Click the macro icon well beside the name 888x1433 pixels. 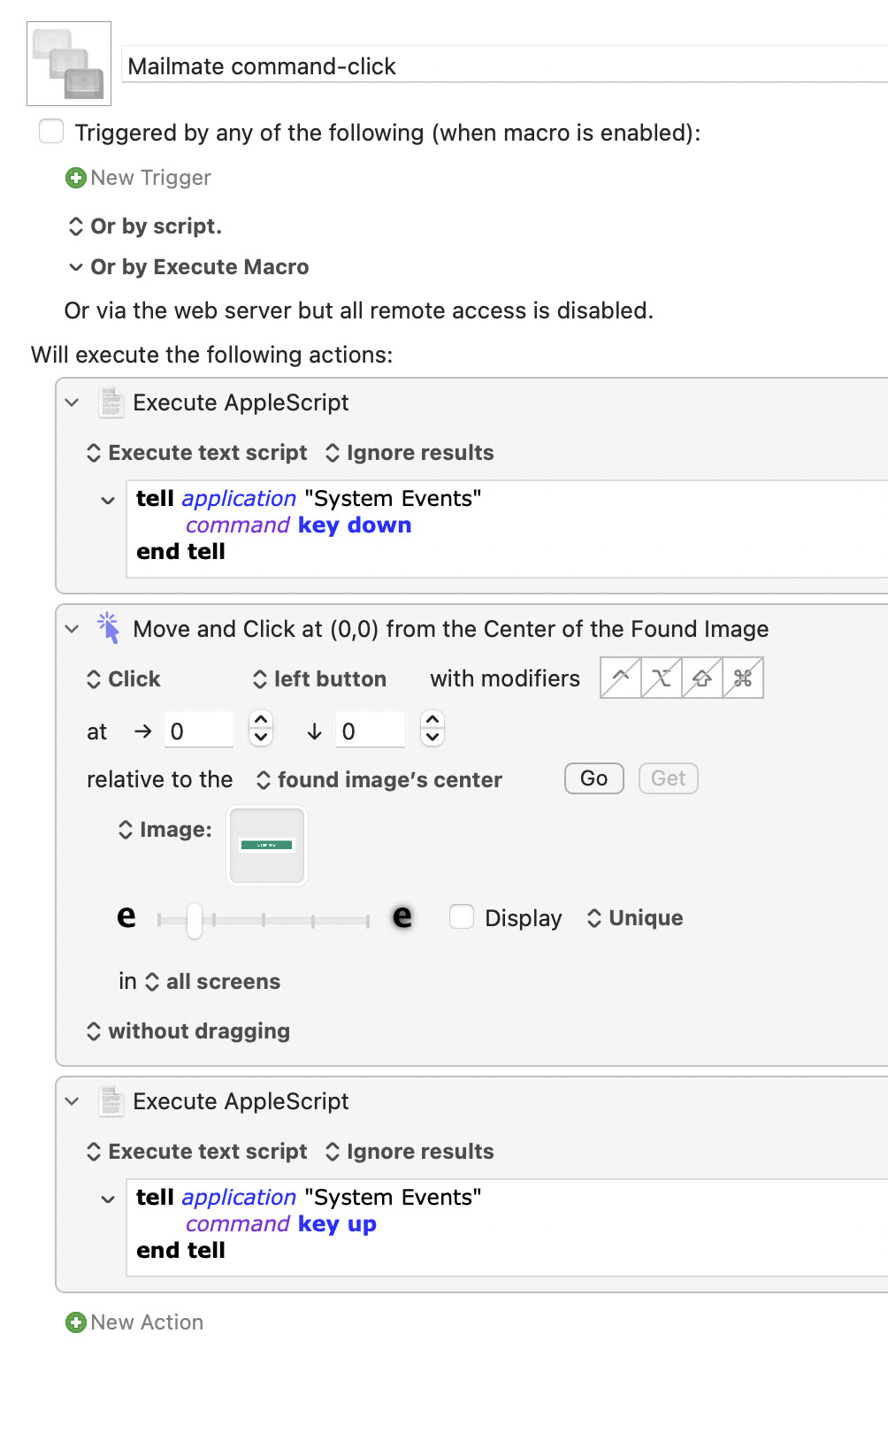pyautogui.click(x=69, y=64)
